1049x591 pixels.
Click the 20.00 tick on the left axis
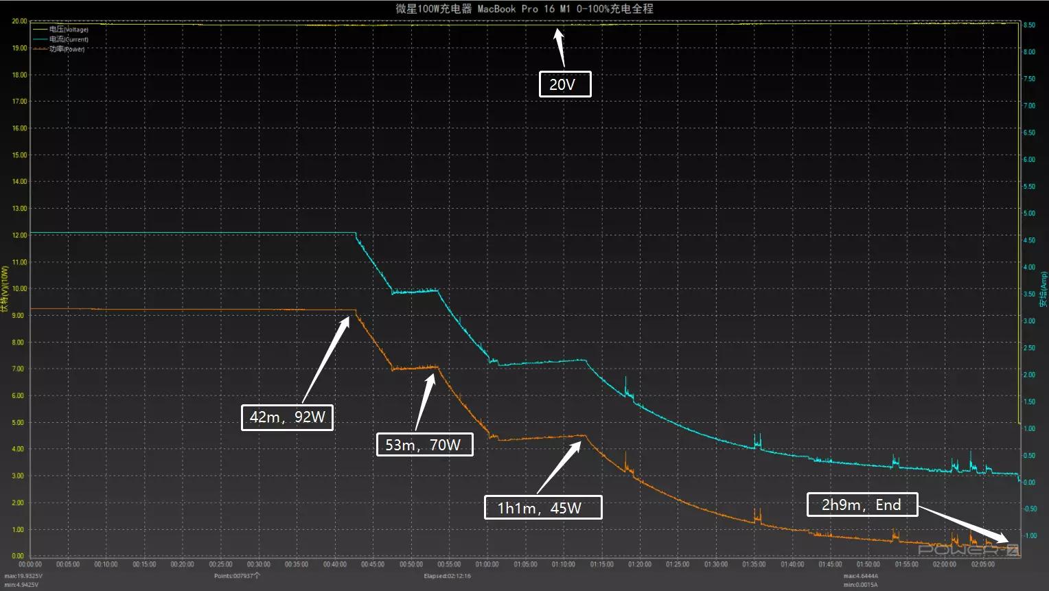tap(19, 21)
